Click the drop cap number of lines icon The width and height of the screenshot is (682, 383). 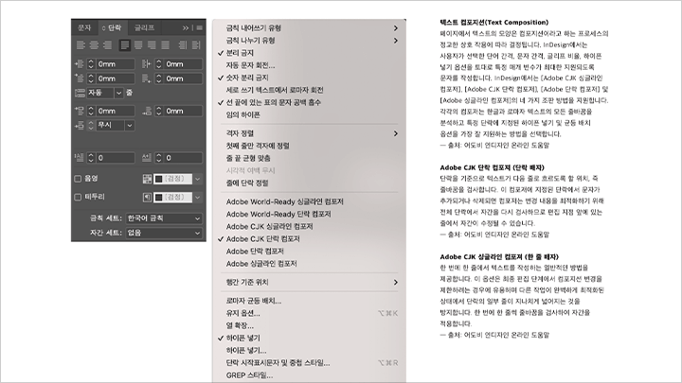click(80, 158)
